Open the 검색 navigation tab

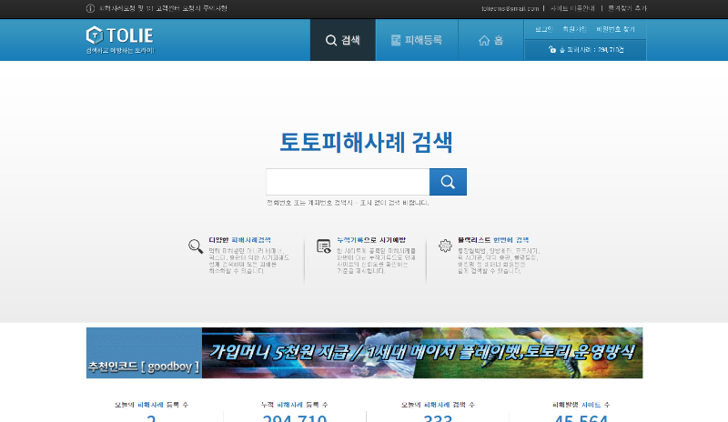click(x=343, y=40)
